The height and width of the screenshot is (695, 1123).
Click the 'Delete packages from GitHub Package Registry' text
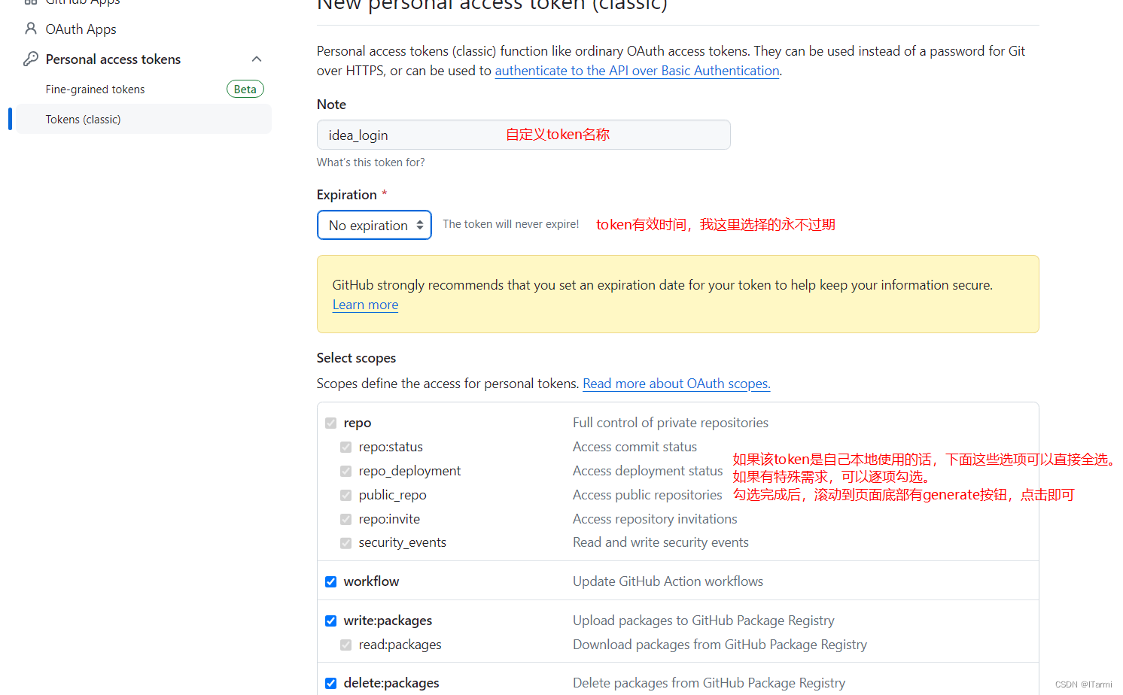708,683
